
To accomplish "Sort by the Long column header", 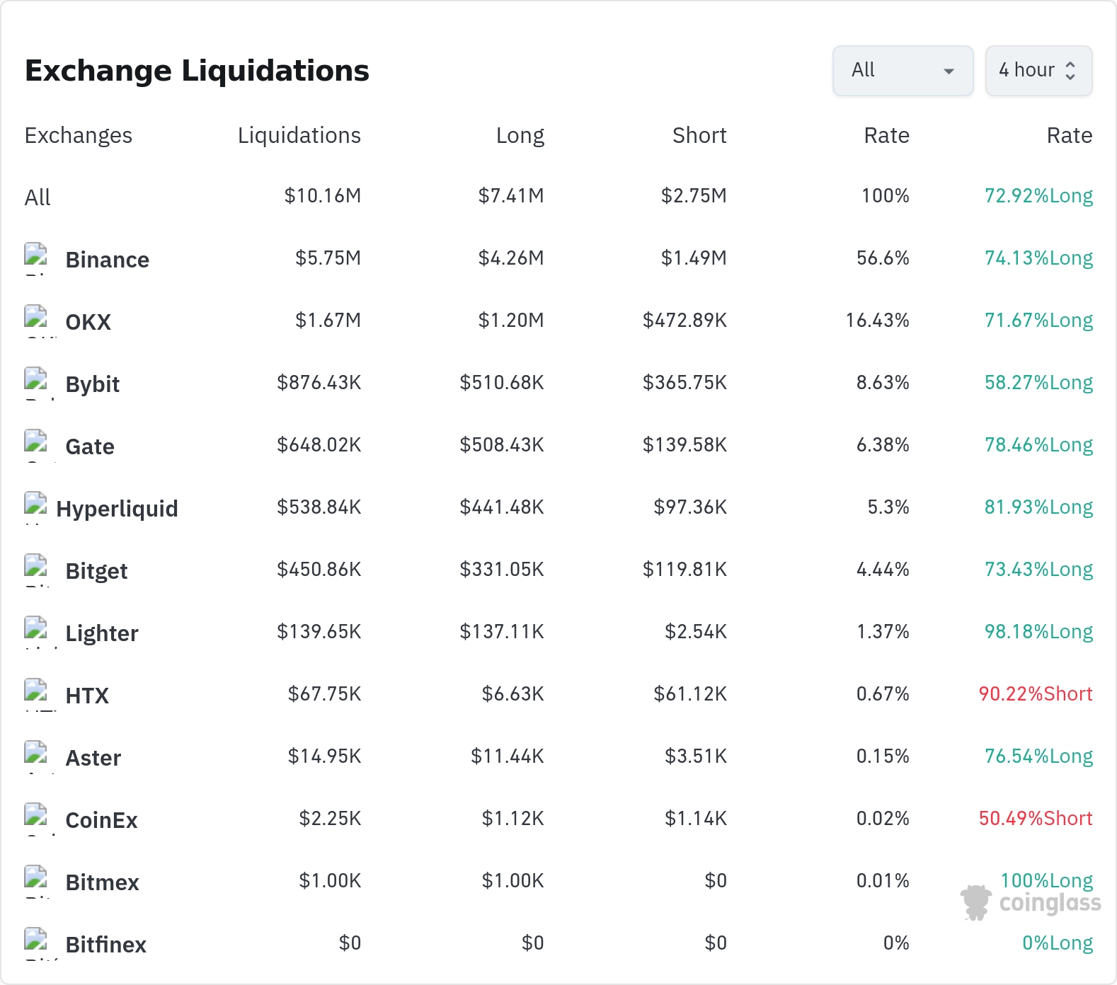I will coord(520,135).
